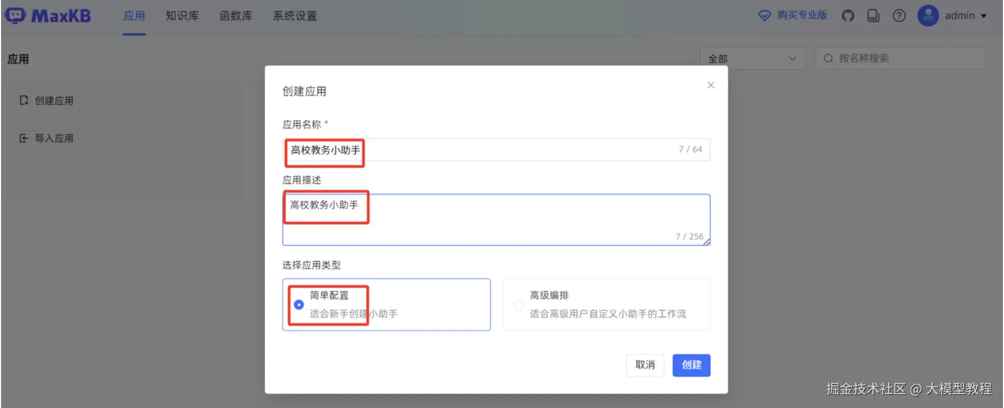Focus the 应用描述 text area
The width and height of the screenshot is (1004, 408).
(x=496, y=219)
